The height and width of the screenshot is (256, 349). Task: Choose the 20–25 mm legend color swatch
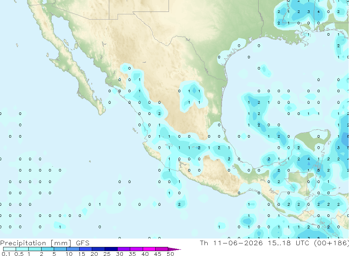click(98, 249)
